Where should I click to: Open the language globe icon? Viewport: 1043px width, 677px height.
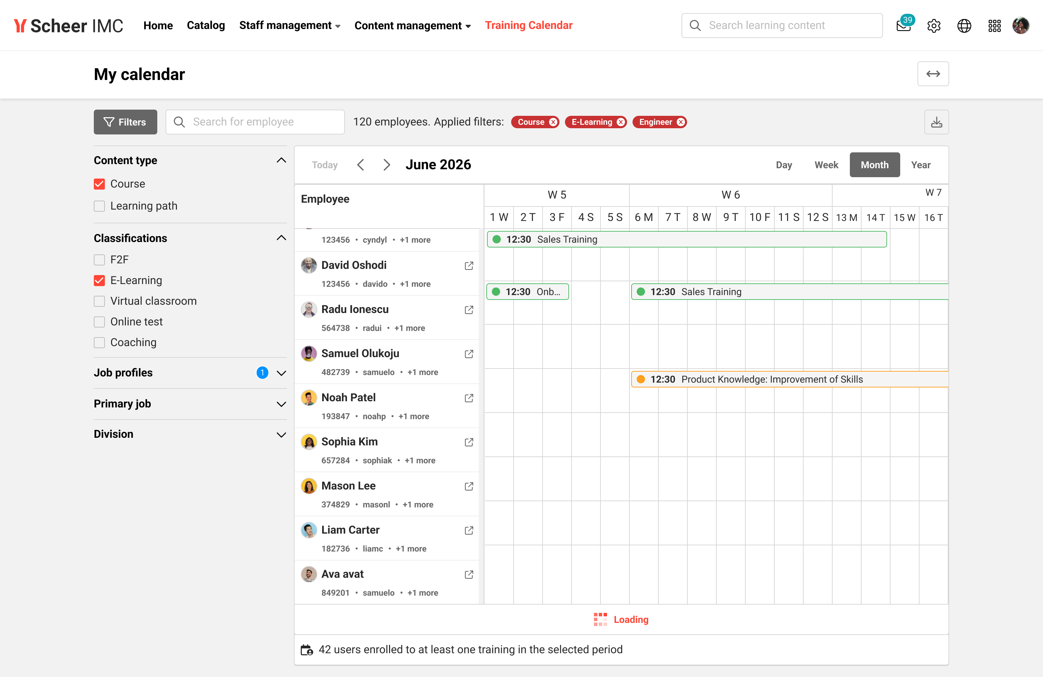click(x=964, y=26)
